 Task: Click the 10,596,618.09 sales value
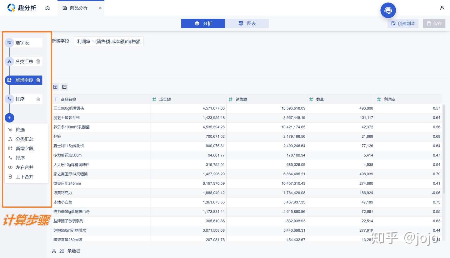(293, 108)
